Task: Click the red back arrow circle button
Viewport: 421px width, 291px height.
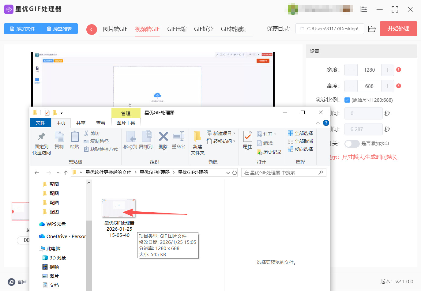Action: 92,29
